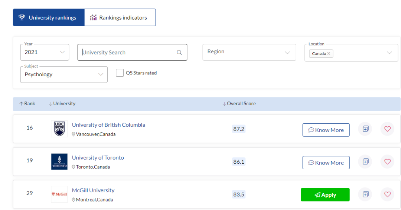Shortlist University of Toronto with heart icon

(x=387, y=161)
